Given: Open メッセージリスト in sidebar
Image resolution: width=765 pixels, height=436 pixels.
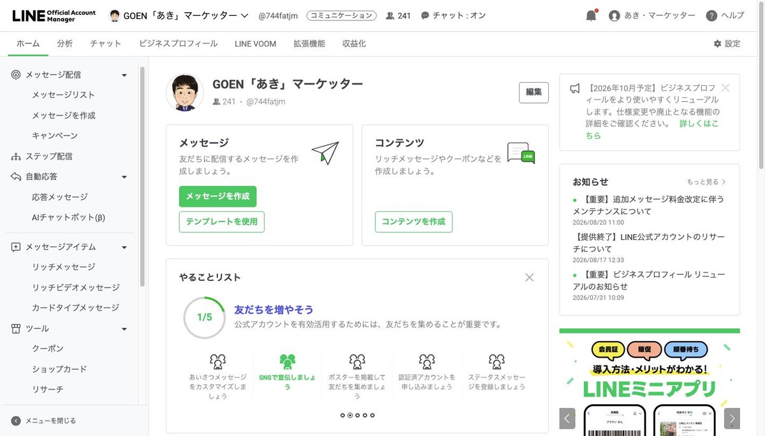Looking at the screenshot, I should pyautogui.click(x=63, y=95).
